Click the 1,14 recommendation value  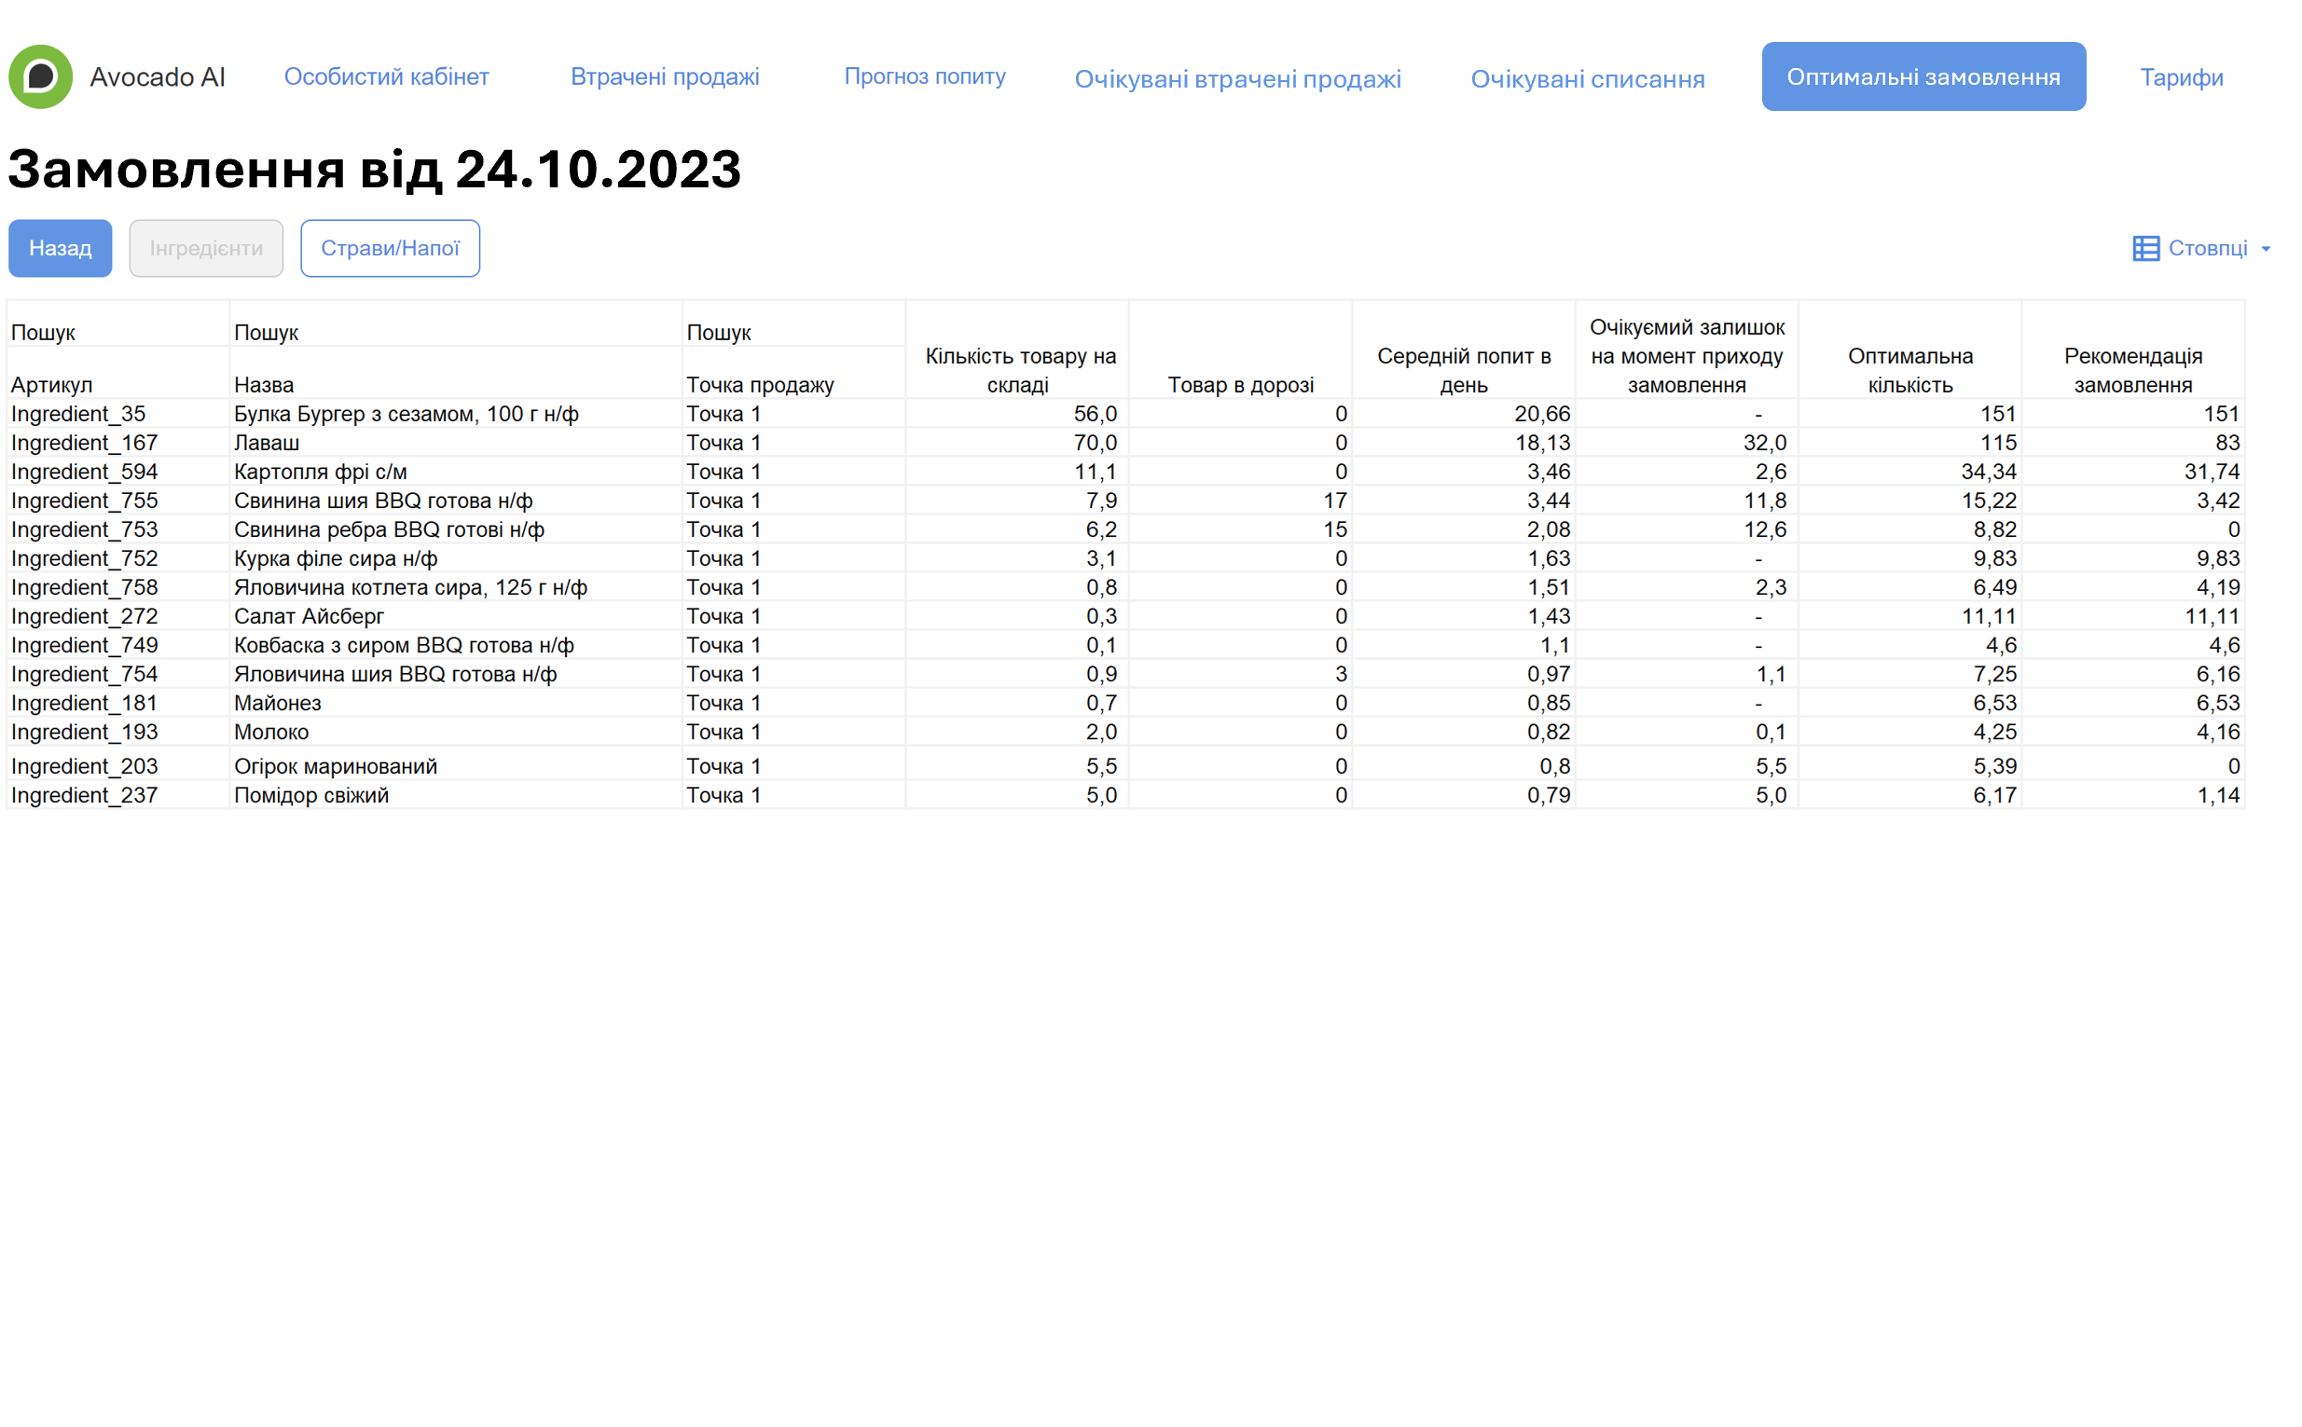(2217, 796)
